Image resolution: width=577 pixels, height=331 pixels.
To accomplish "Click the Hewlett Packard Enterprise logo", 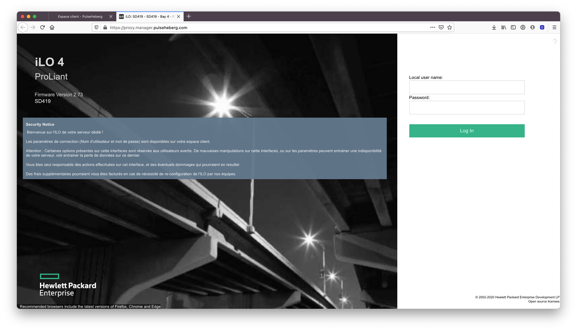I will point(68,285).
